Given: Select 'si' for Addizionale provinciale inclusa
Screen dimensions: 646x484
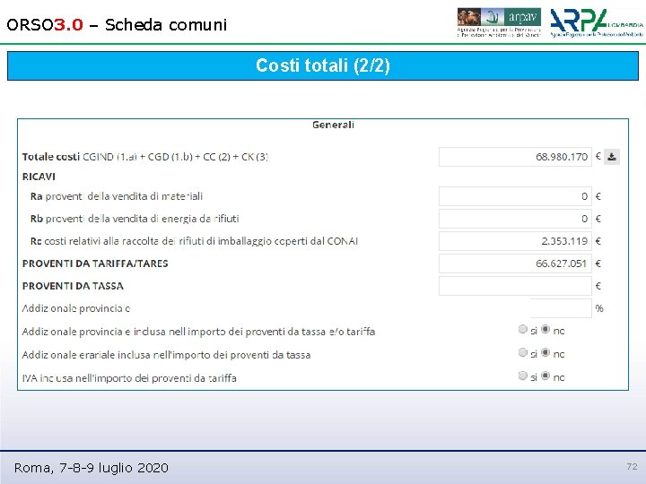Looking at the screenshot, I should click(x=523, y=329).
